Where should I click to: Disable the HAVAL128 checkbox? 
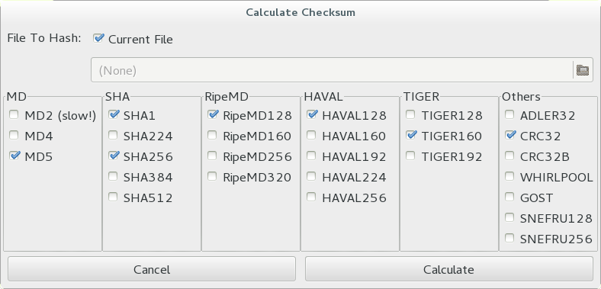pyautogui.click(x=311, y=114)
